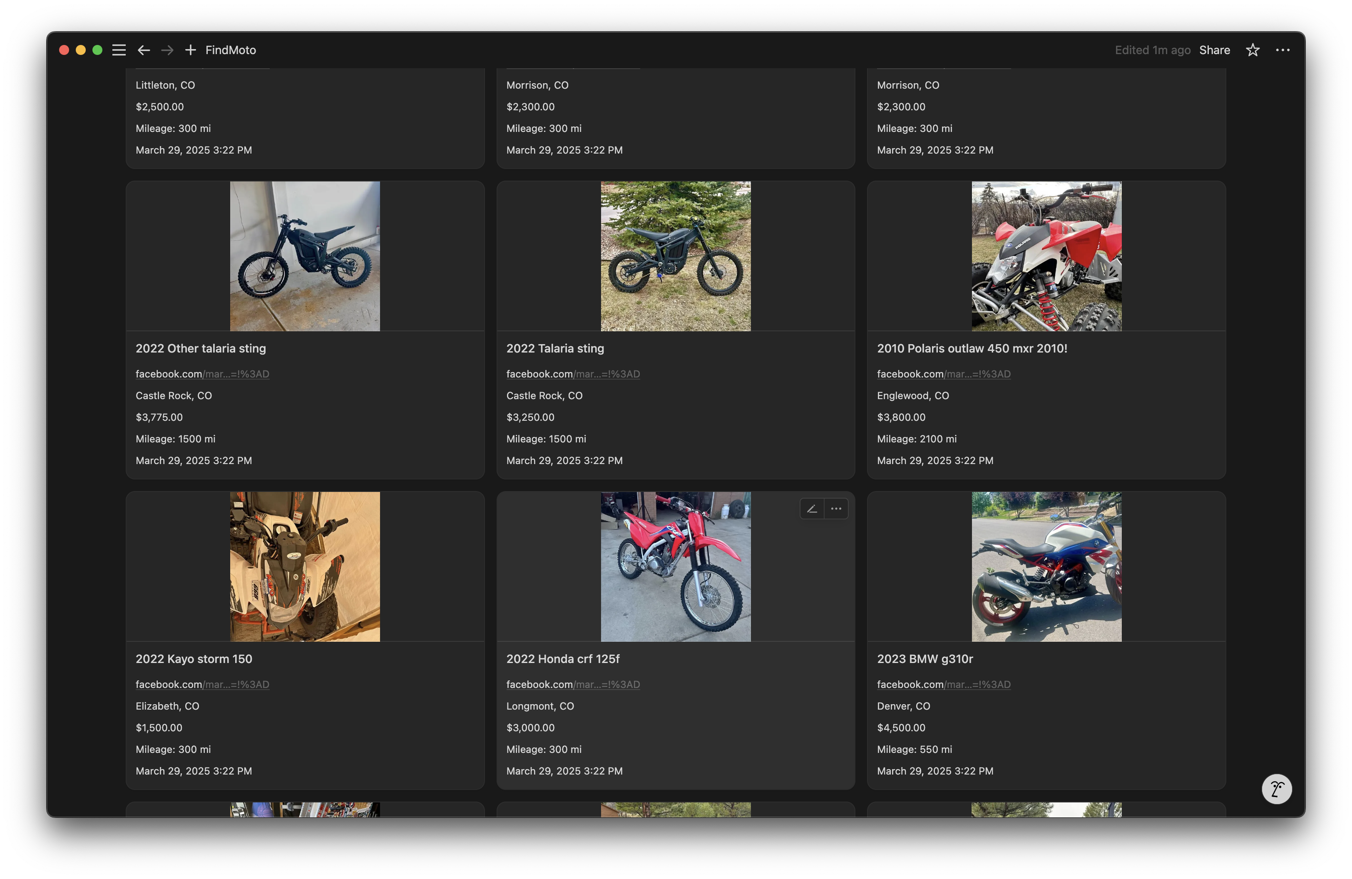Open Facebook link for Kayo storm listing
This screenshot has height=879, width=1352.
202,684
